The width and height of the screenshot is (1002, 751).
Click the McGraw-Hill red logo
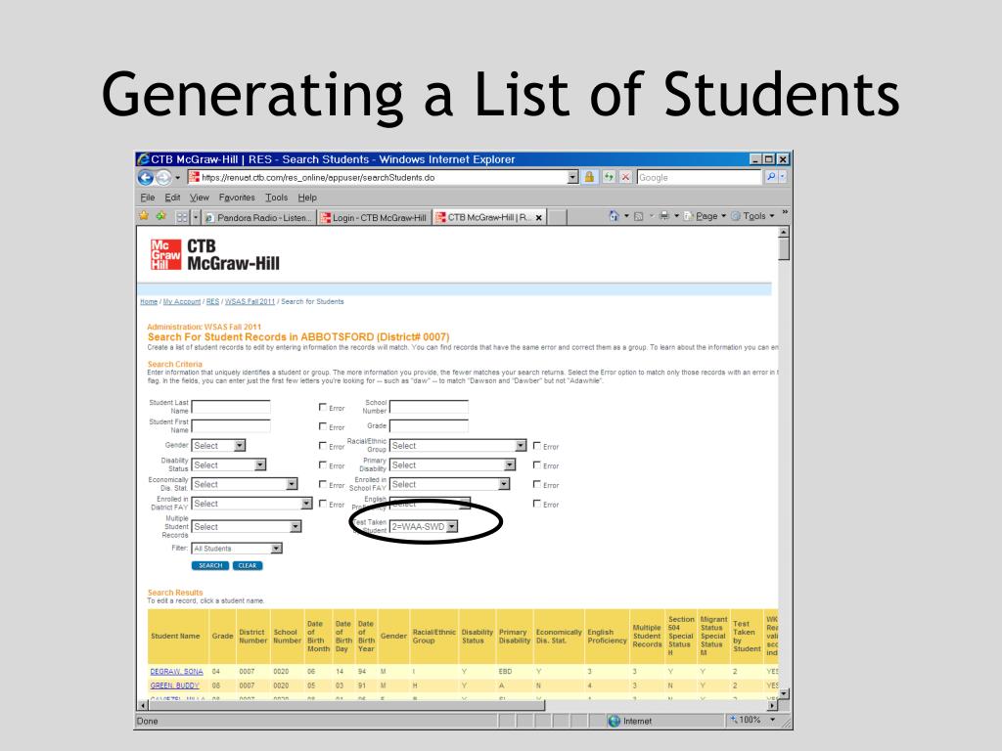[165, 254]
